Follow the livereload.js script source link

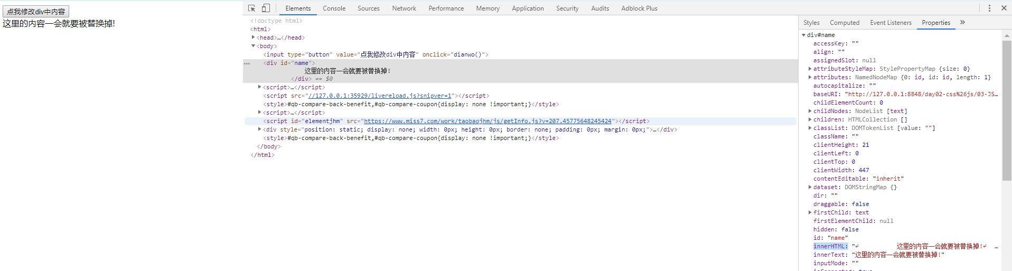tap(380, 96)
